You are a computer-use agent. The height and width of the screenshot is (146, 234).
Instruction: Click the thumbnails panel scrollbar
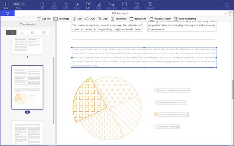click(x=53, y=90)
